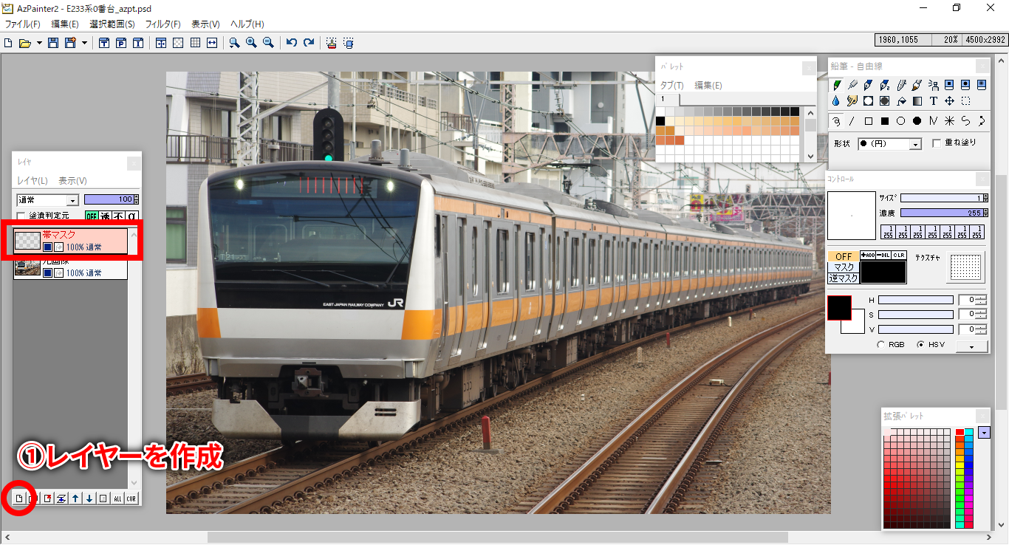Click the ALL button in layer panel
The image size is (1009, 545).
pos(117,498)
